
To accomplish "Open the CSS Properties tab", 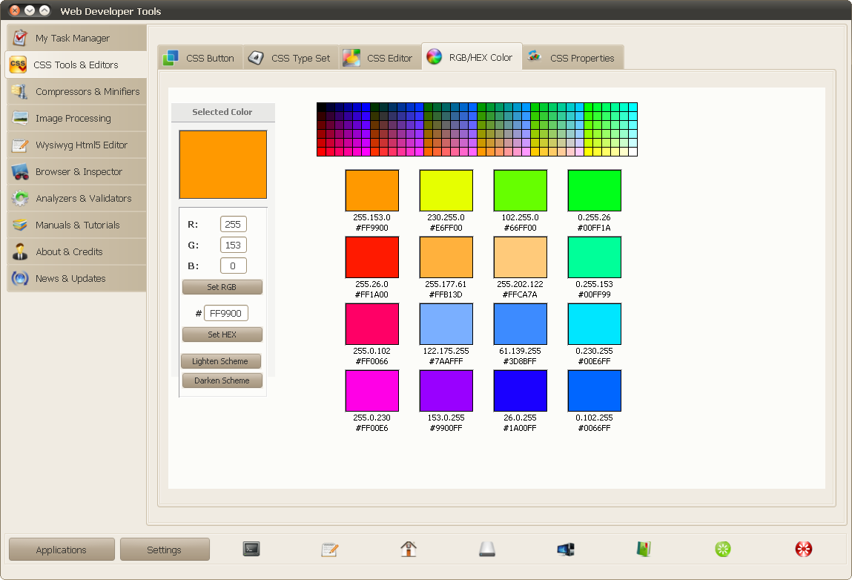I will point(573,58).
